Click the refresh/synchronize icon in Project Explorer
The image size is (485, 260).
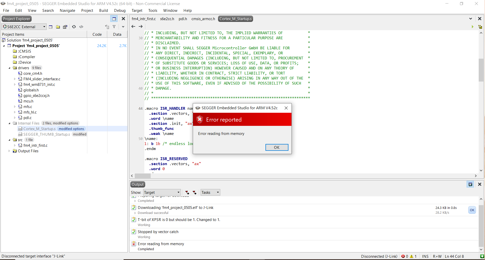(x=74, y=27)
